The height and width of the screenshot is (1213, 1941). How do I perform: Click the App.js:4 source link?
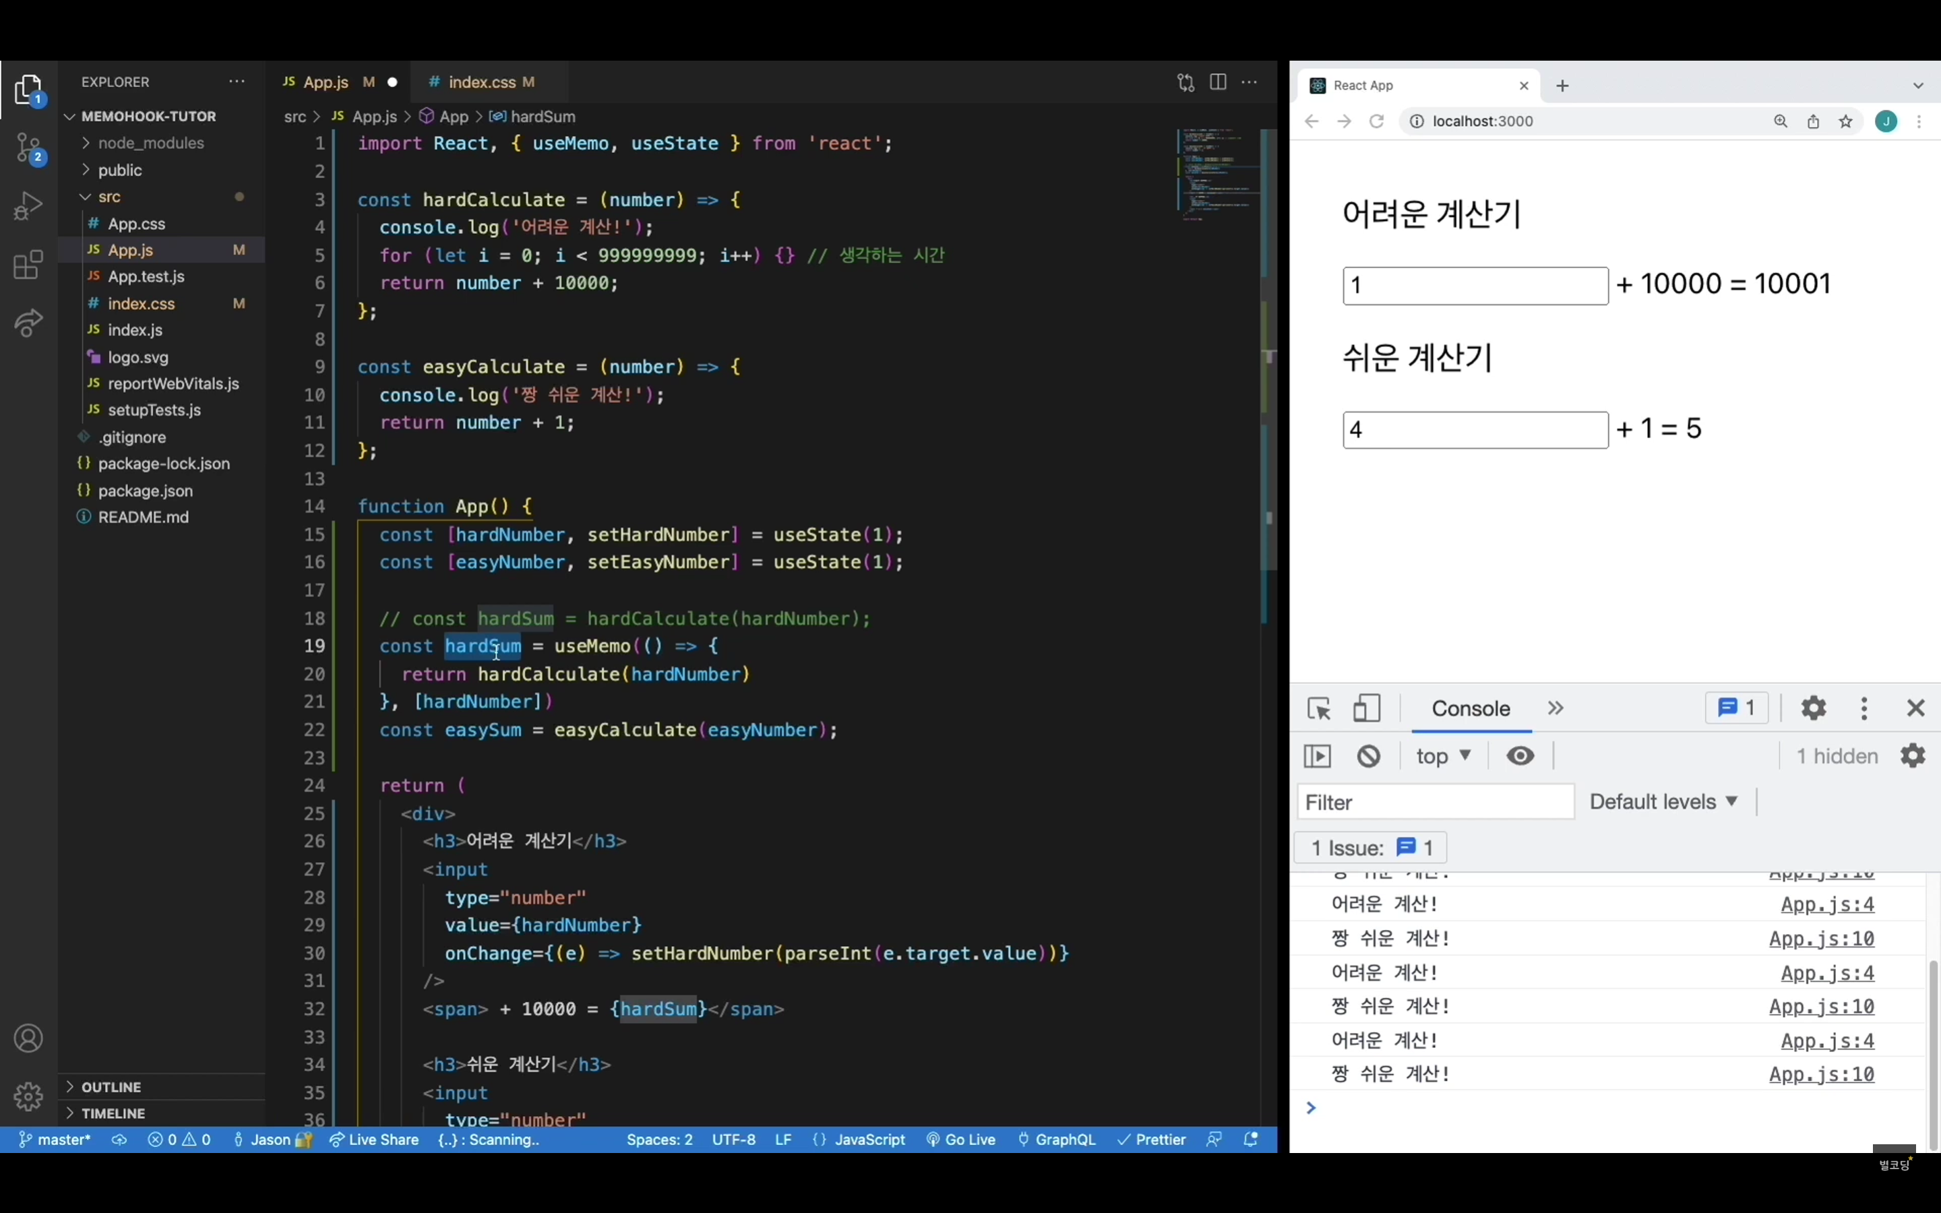1827,904
